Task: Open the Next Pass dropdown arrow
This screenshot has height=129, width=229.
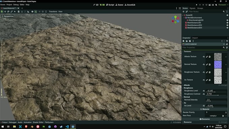Action: 226,116
